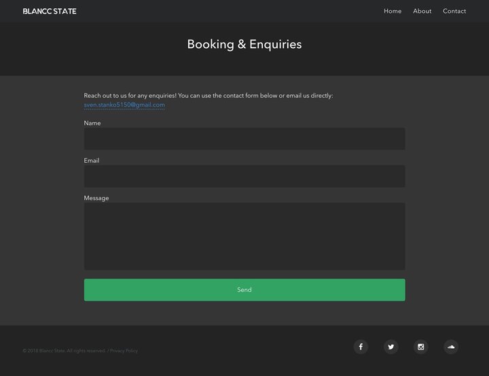Click the Email field label
489x376 pixels.
click(x=92, y=161)
